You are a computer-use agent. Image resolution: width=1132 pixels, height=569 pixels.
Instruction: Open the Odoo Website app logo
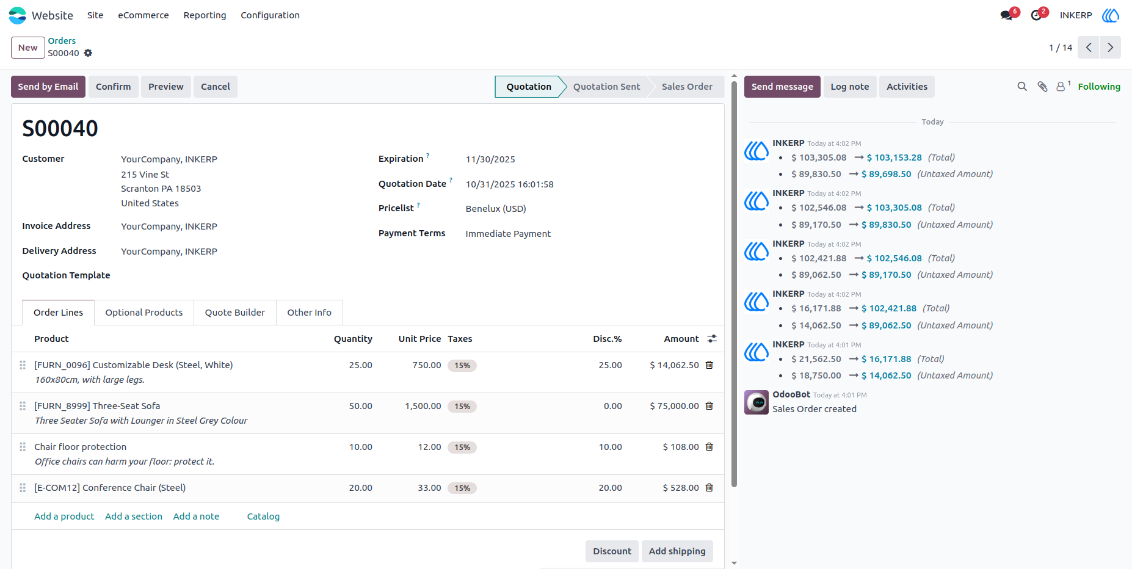tap(18, 15)
